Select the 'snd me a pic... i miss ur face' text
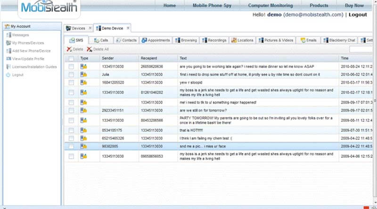The height and width of the screenshot is (209, 377). click(203, 146)
